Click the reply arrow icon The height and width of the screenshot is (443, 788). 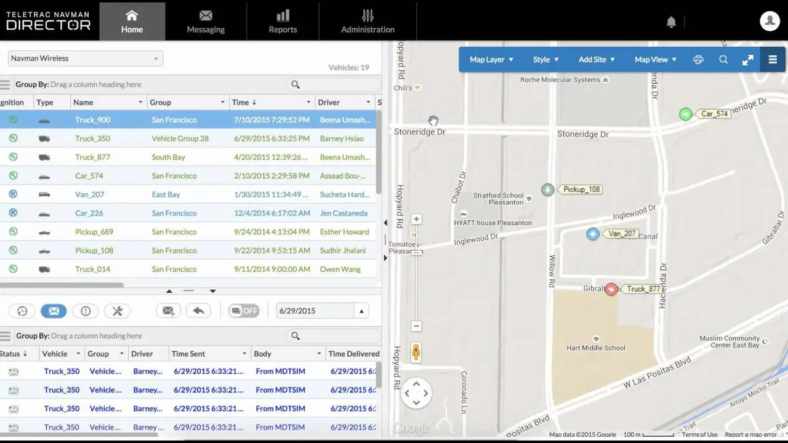pos(198,311)
